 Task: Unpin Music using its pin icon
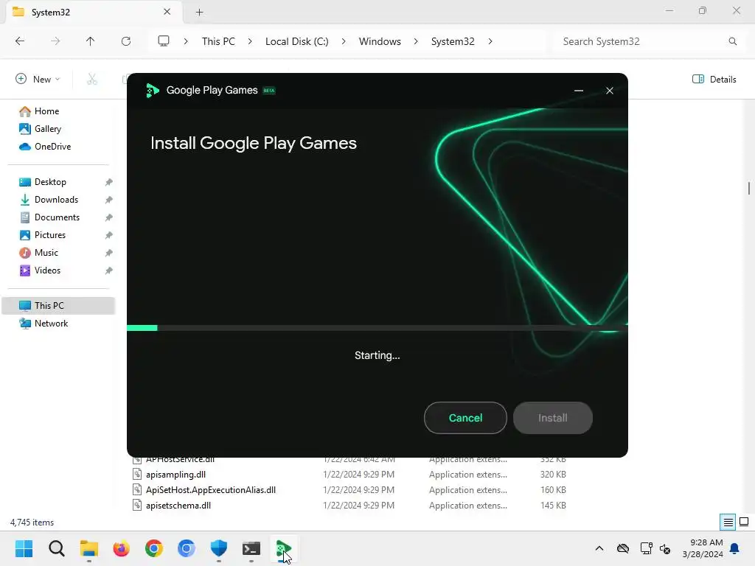(x=109, y=253)
